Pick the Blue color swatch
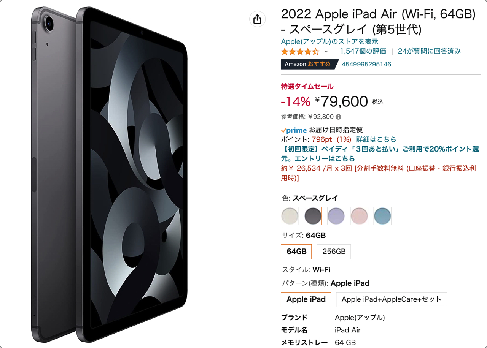 point(382,216)
